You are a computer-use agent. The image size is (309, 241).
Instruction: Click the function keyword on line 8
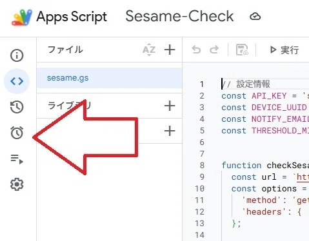click(x=241, y=166)
